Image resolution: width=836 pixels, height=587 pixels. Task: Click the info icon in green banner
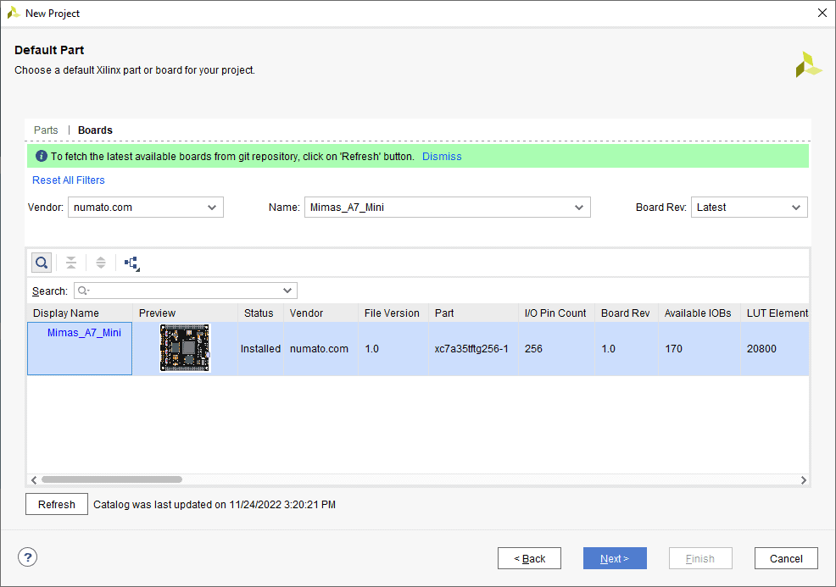[x=41, y=157]
